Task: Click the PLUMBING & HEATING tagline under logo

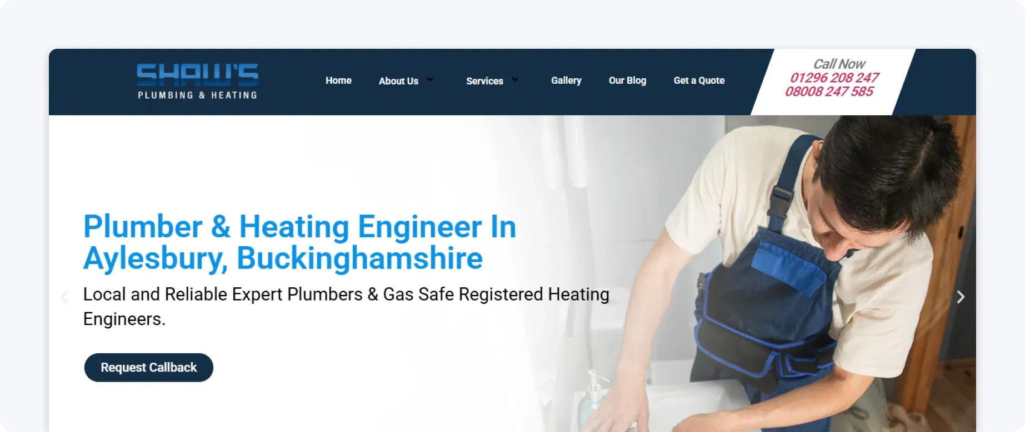Action: (197, 95)
